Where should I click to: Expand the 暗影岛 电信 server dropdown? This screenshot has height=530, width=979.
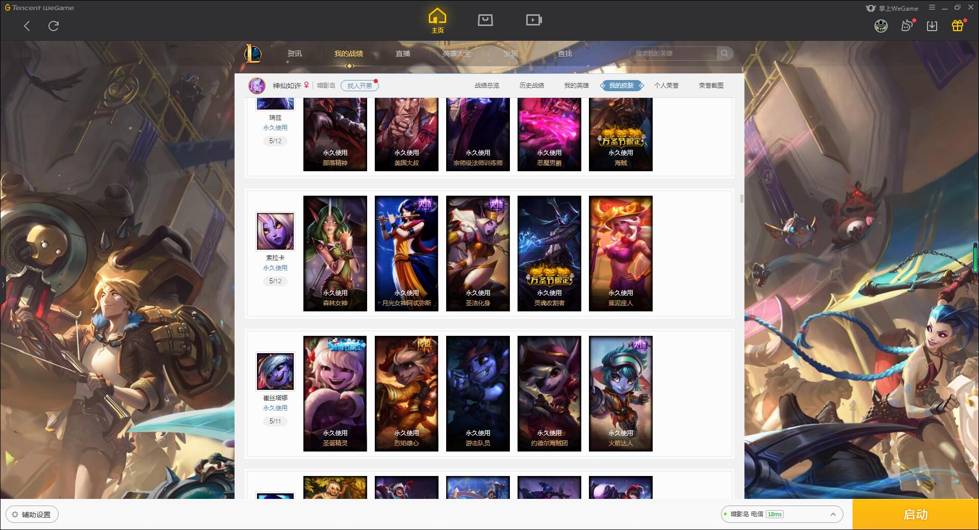(x=833, y=514)
